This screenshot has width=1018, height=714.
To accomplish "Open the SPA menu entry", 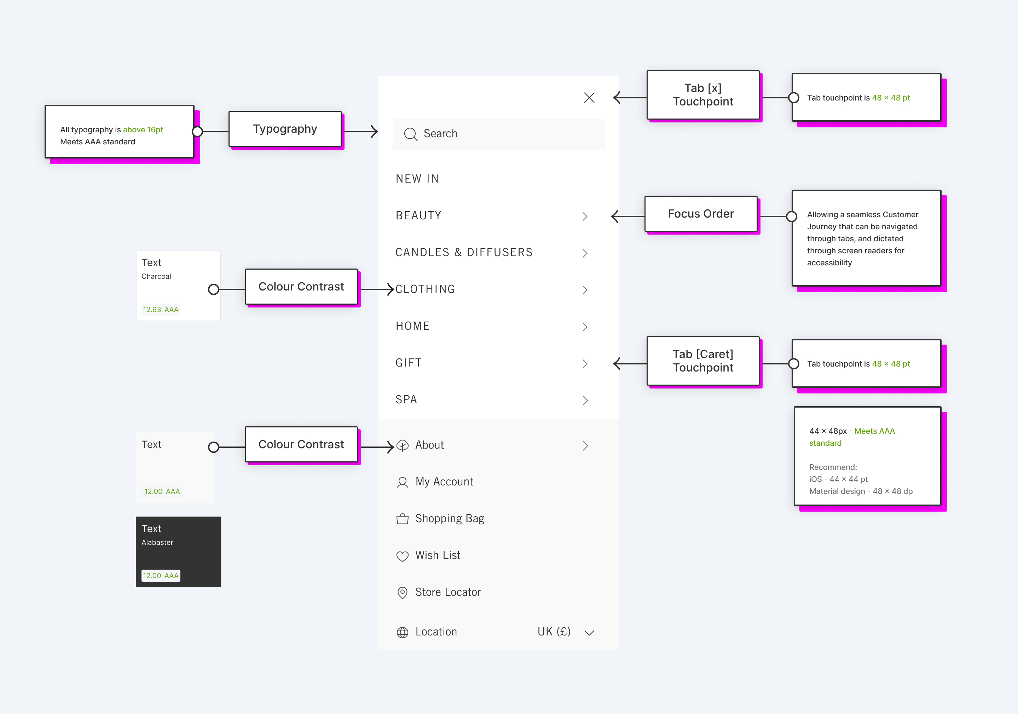I will pos(406,399).
